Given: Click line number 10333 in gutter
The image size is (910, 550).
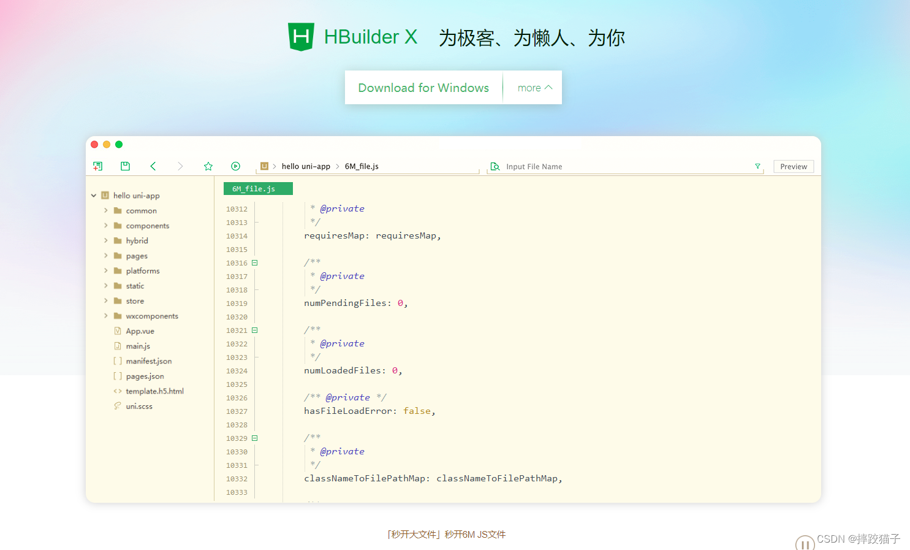Looking at the screenshot, I should (237, 492).
